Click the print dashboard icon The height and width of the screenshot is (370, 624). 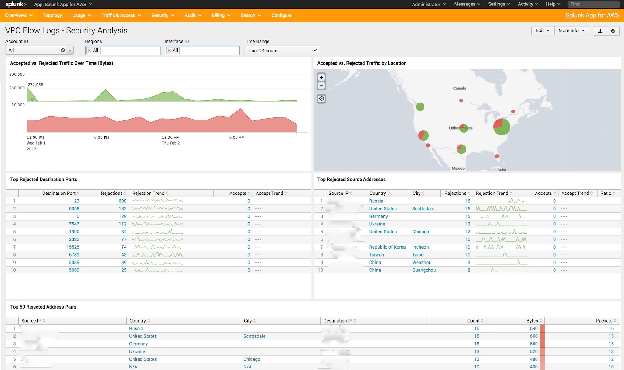613,31
